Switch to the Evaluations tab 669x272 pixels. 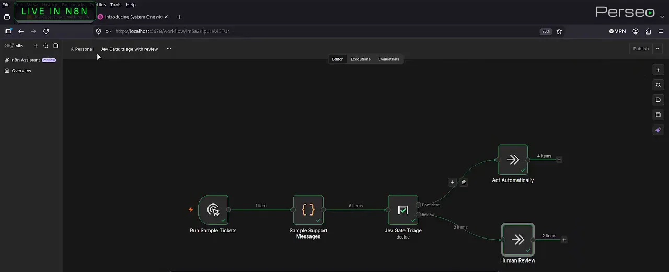[389, 59]
